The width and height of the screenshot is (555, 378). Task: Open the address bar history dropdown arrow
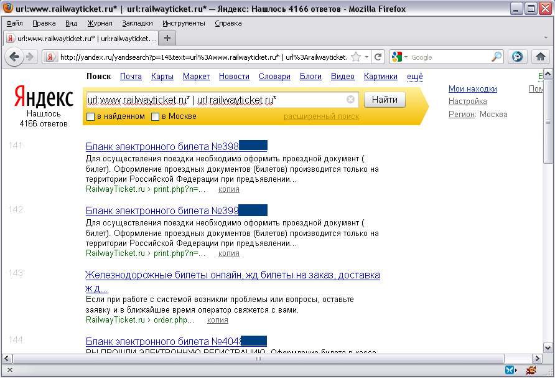point(367,57)
